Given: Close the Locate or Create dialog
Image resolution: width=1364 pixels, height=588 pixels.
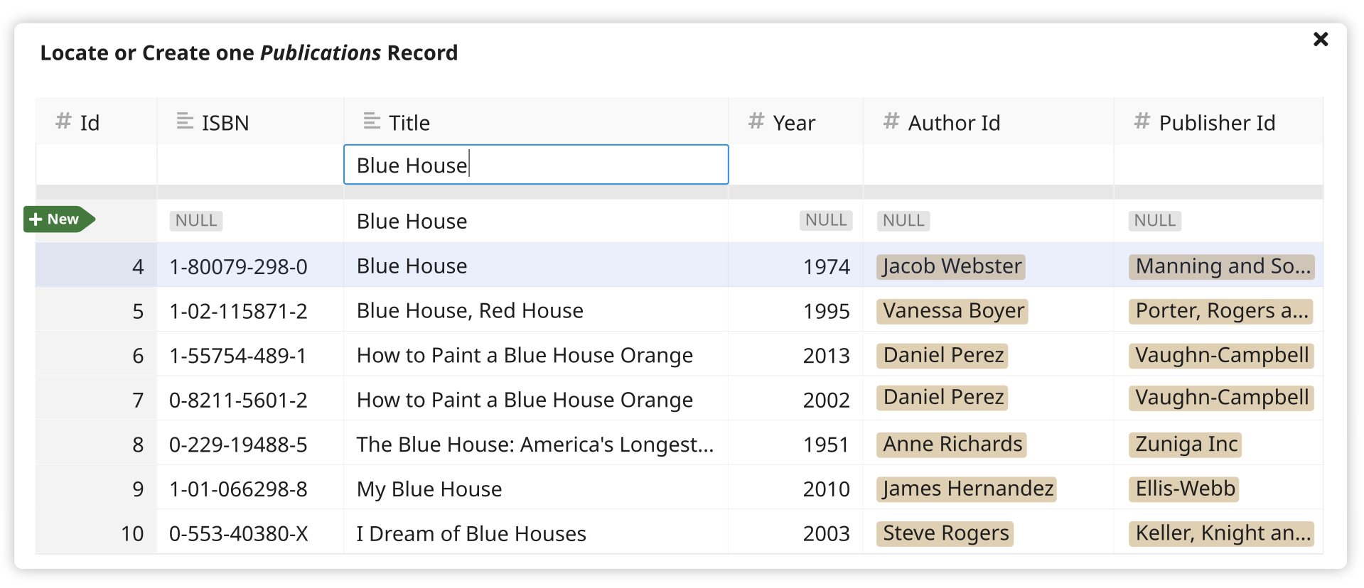Looking at the screenshot, I should [x=1320, y=39].
